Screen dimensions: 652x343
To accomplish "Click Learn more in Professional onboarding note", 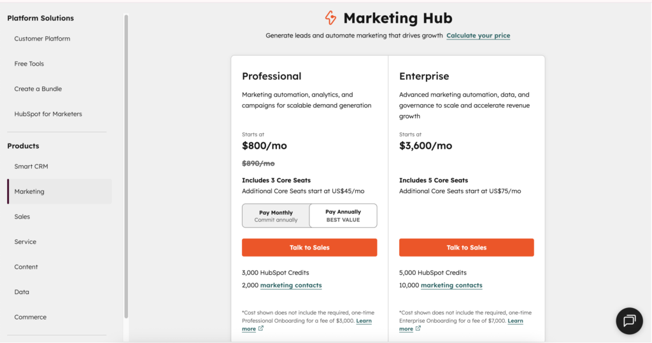I will click(x=364, y=321).
